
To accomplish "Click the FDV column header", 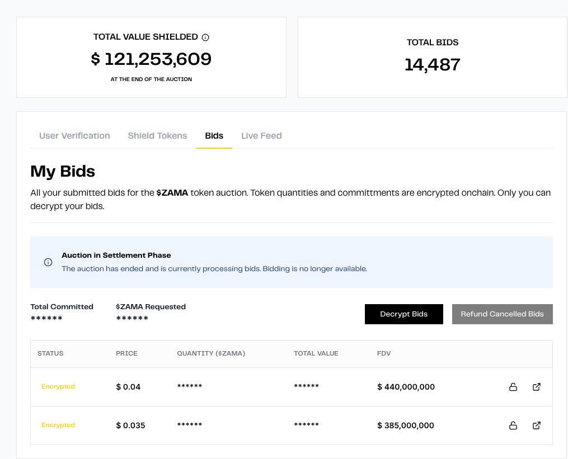I will [385, 353].
